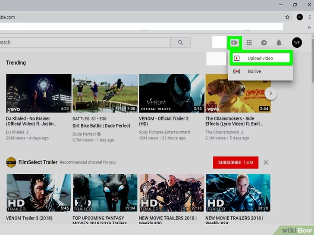The width and height of the screenshot is (314, 235).
Task: Open Top Upcoming Fantasy Movies thumbnail
Action: [105, 193]
